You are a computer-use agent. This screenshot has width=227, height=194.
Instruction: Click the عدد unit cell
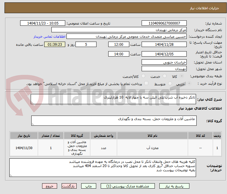[x=103, y=148]
